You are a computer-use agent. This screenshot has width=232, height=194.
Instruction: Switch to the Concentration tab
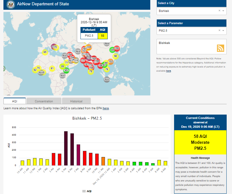click(44, 101)
